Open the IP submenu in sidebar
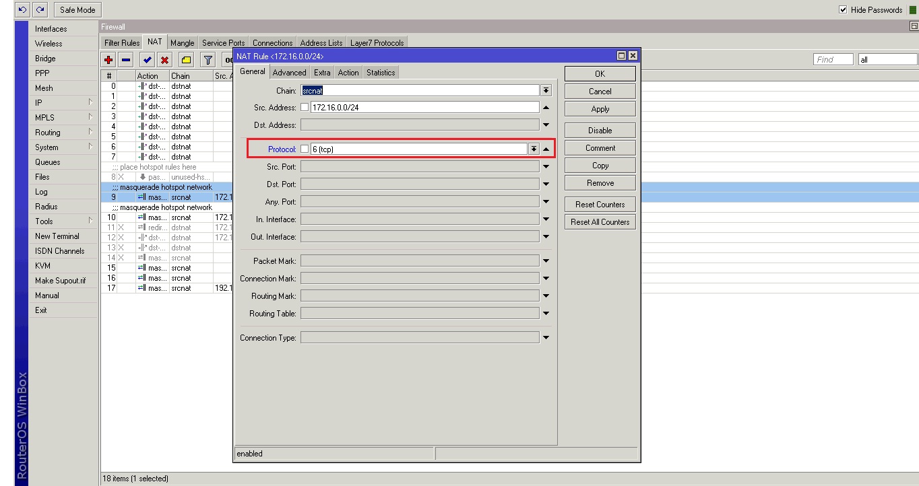The image size is (919, 486). tap(64, 103)
